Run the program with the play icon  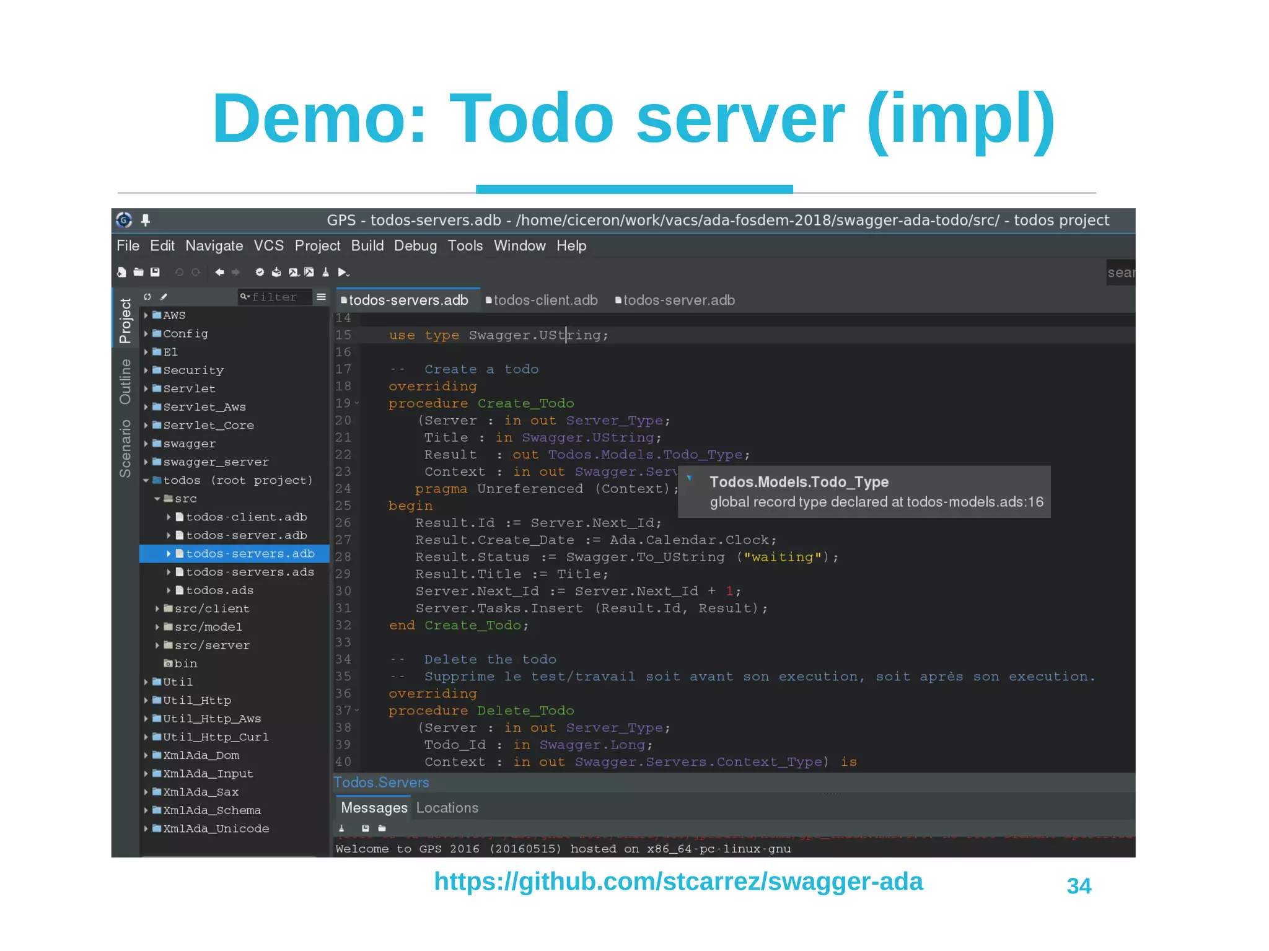(343, 272)
